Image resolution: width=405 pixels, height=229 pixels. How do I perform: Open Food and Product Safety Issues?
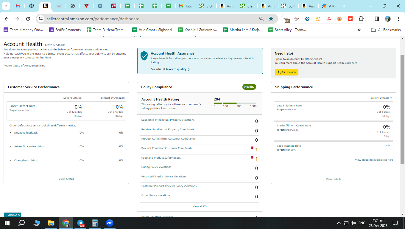[x=161, y=158]
